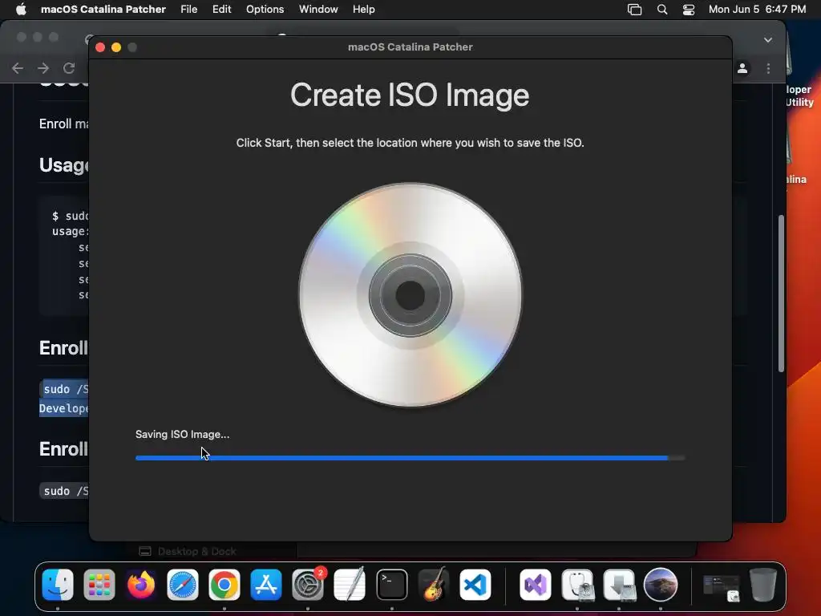Click the Desktop & Dock item behind window

[188, 551]
